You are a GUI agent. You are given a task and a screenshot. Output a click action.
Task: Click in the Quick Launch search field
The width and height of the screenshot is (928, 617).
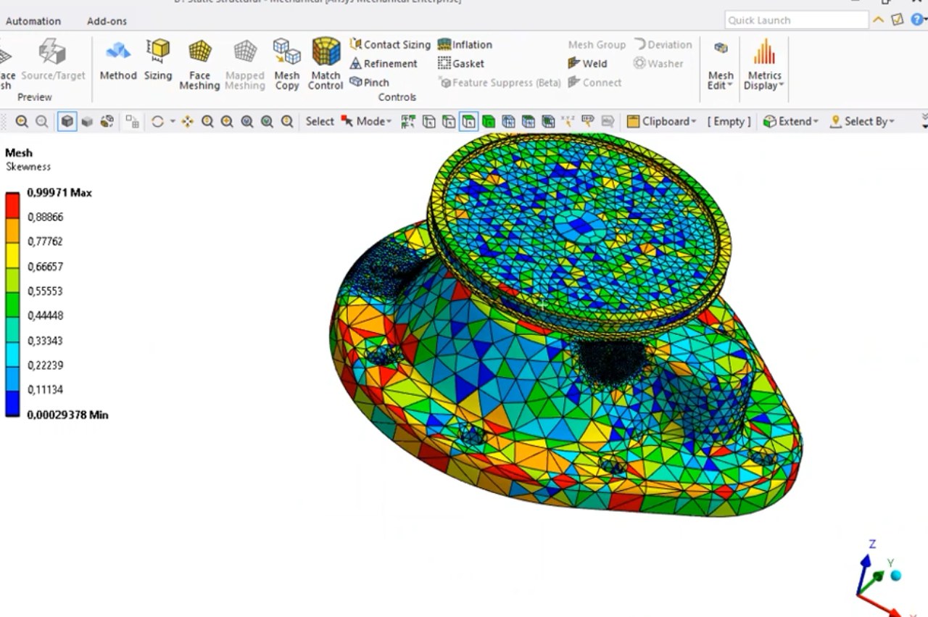click(795, 20)
